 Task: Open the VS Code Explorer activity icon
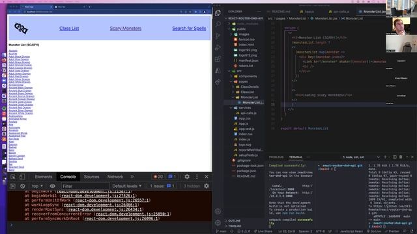click(218, 13)
